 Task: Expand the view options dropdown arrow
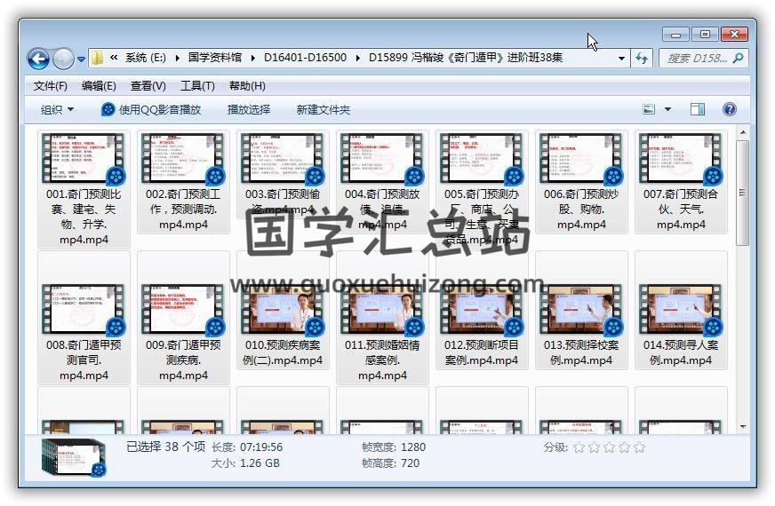pyautogui.click(x=668, y=109)
